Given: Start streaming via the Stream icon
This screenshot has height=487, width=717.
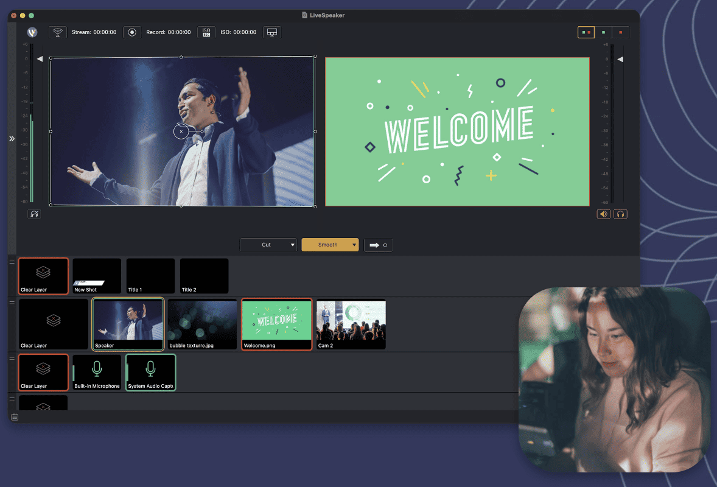Looking at the screenshot, I should click(x=57, y=32).
